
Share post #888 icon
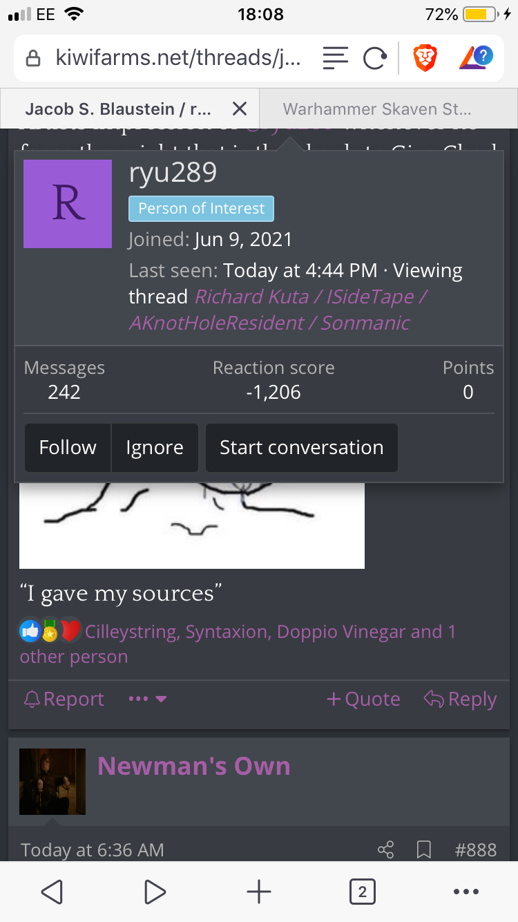coord(386,849)
